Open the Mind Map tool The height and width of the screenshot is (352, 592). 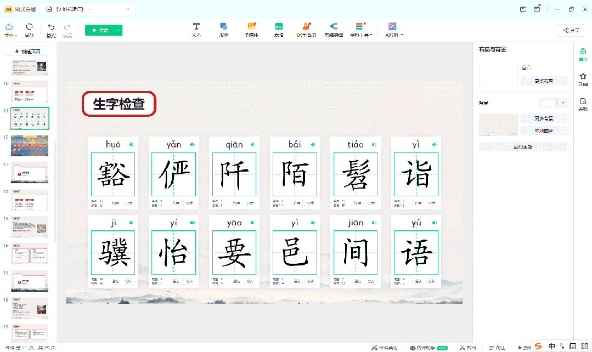coord(334,29)
